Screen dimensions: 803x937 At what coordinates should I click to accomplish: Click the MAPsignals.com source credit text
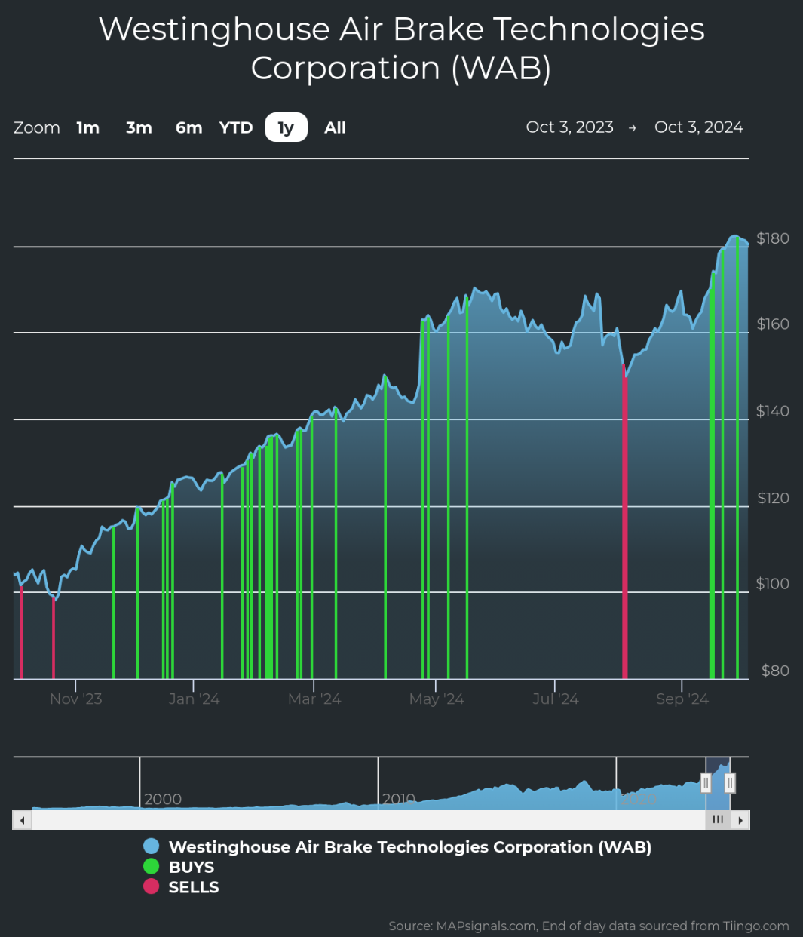tap(589, 926)
